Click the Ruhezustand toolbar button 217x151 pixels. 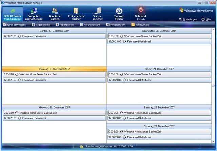[140, 25]
